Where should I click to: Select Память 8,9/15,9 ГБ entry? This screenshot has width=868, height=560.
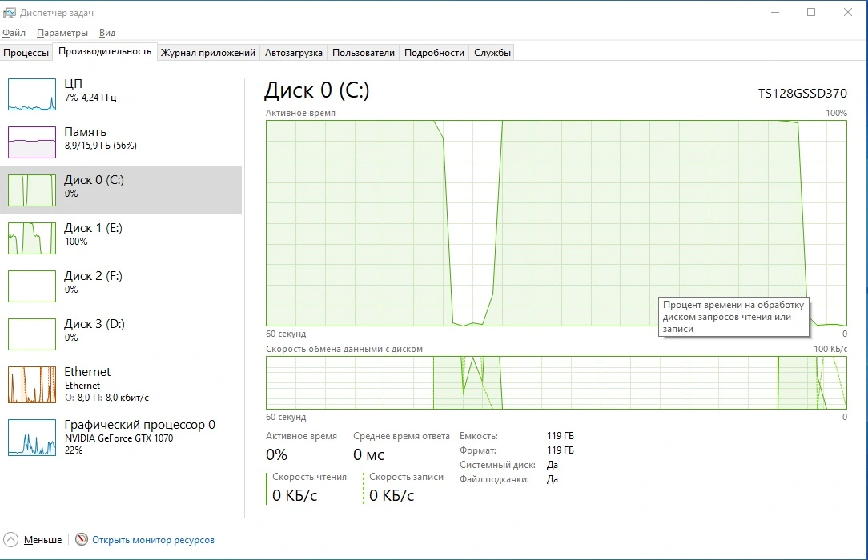[x=121, y=142]
